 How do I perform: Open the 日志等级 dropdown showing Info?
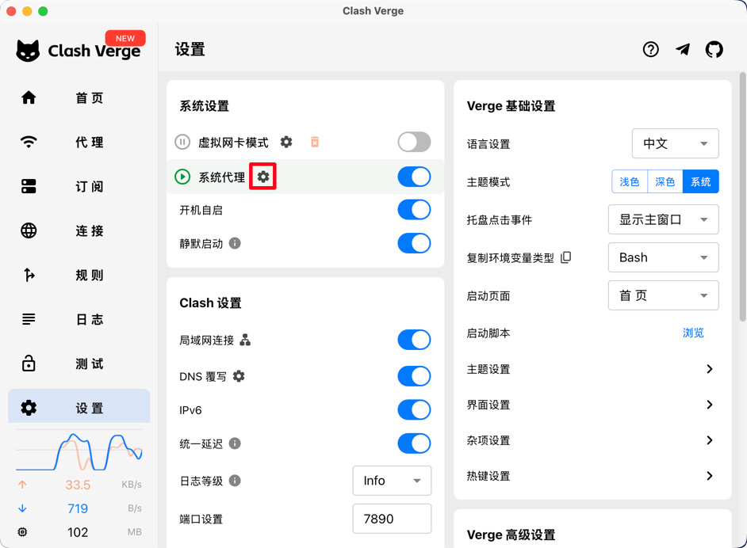[392, 481]
